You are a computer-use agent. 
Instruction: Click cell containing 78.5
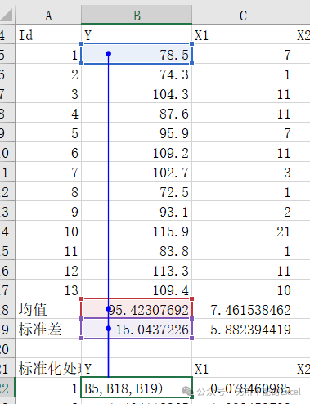point(137,54)
